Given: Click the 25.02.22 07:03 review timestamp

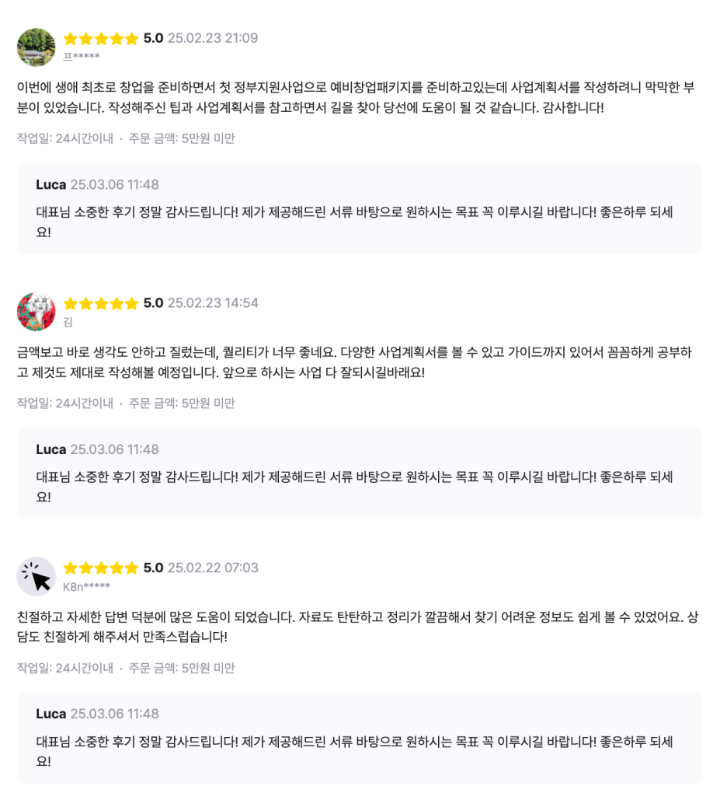Looking at the screenshot, I should coord(213,568).
